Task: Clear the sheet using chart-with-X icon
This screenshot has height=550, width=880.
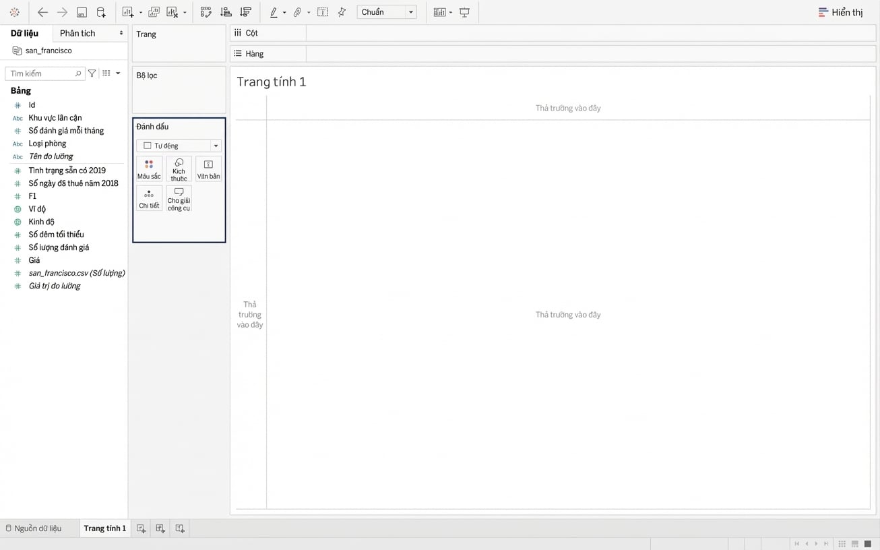Action: pyautogui.click(x=172, y=12)
